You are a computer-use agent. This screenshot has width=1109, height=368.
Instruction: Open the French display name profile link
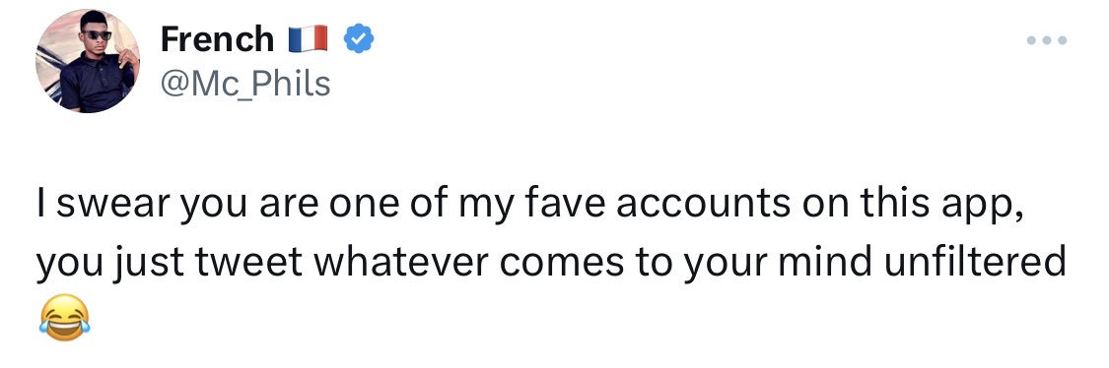pyautogui.click(x=217, y=38)
